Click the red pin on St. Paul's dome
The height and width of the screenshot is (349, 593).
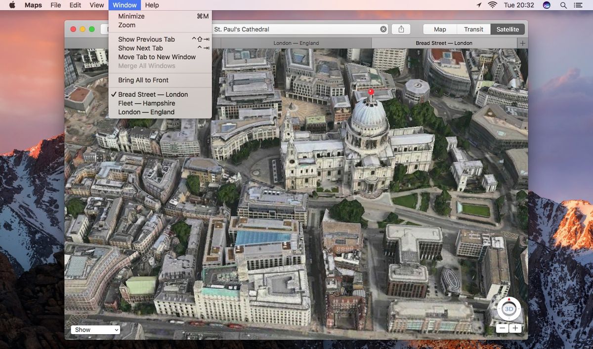[371, 92]
